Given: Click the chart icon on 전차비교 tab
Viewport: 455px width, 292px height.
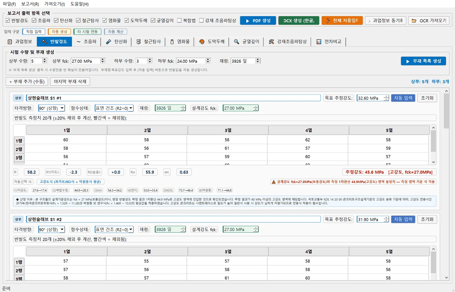Looking at the screenshot, I should click(x=319, y=42).
